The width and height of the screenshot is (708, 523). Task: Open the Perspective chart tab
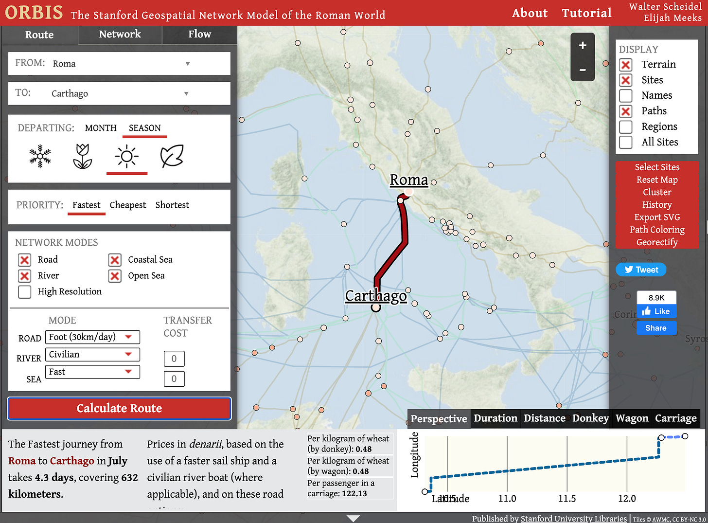[439, 419]
